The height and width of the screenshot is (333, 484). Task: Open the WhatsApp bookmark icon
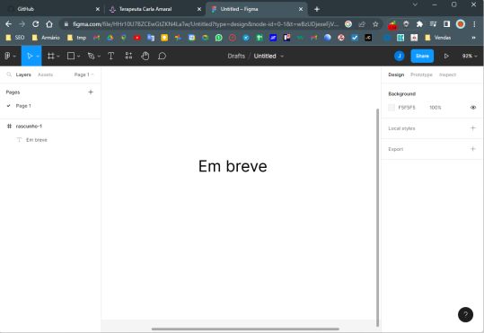(x=218, y=38)
